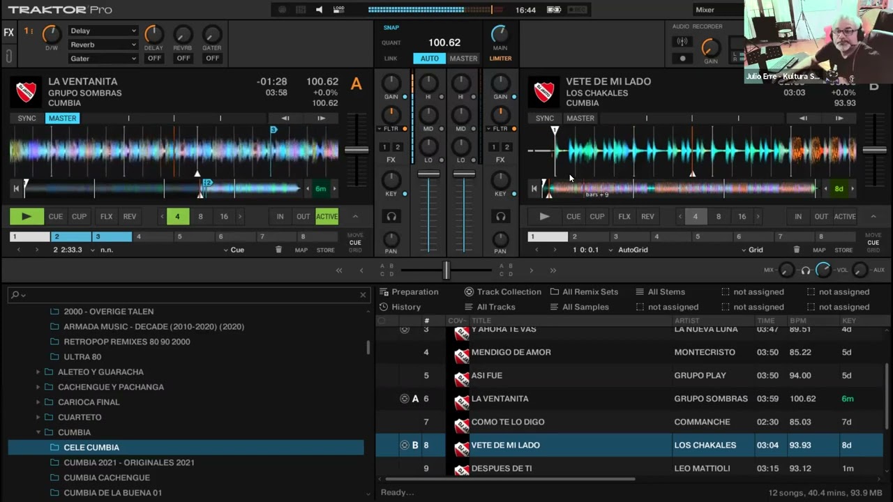The height and width of the screenshot is (502, 893).
Task: Toggle SYNC on deck B
Action: pos(545,119)
